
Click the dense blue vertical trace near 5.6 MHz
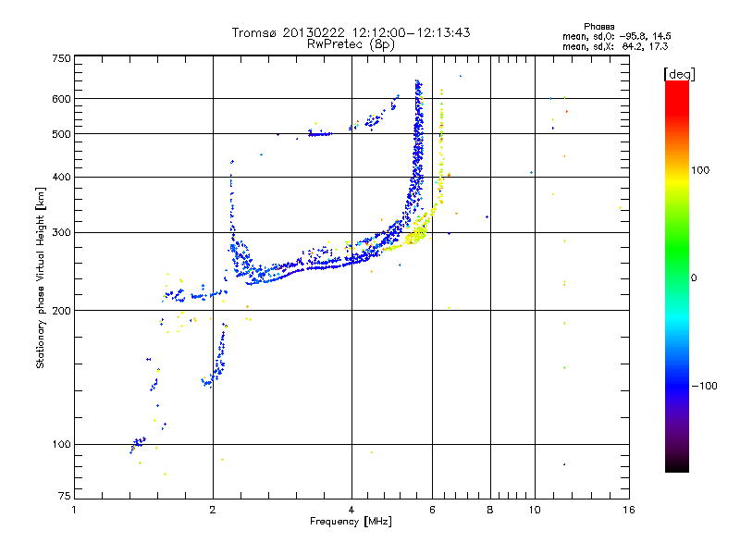tap(418, 151)
